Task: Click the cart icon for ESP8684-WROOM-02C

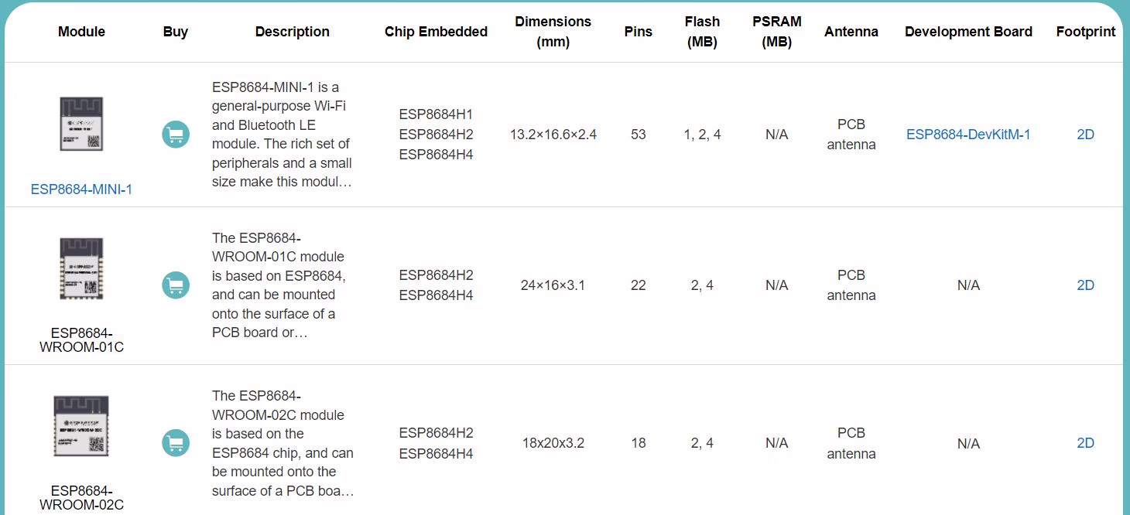Action: pos(176,443)
